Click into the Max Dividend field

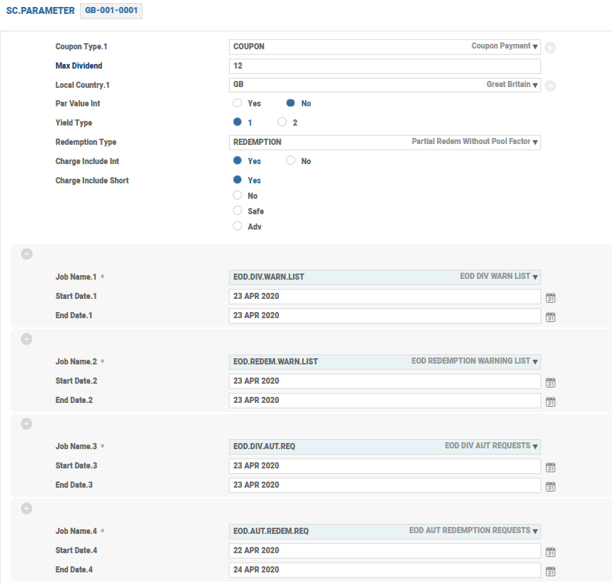(385, 66)
